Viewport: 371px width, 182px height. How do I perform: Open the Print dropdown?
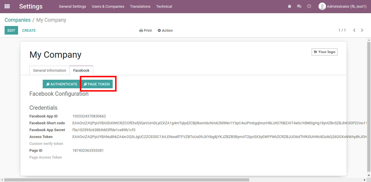tap(146, 31)
